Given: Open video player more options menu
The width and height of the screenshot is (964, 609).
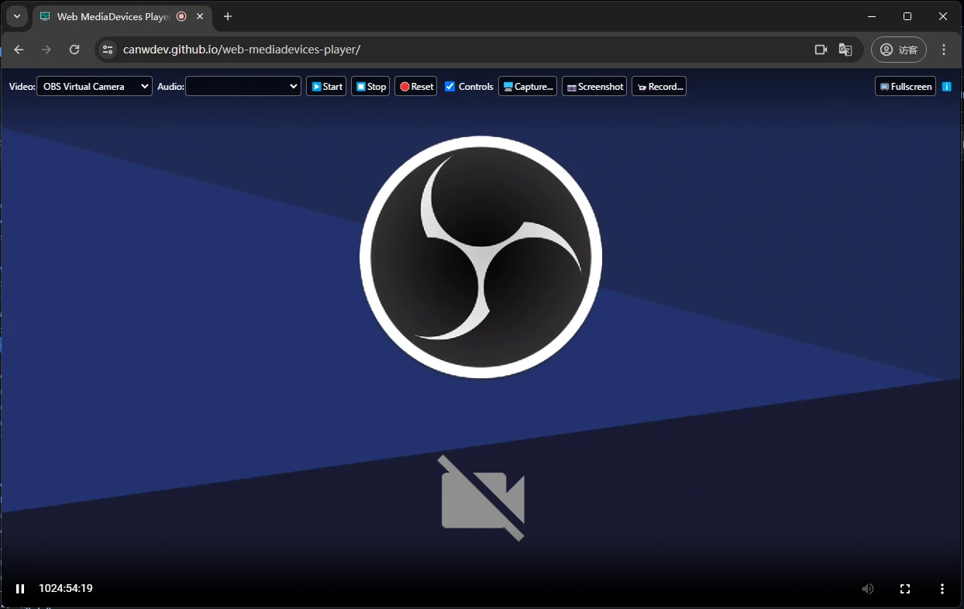Looking at the screenshot, I should pyautogui.click(x=942, y=589).
